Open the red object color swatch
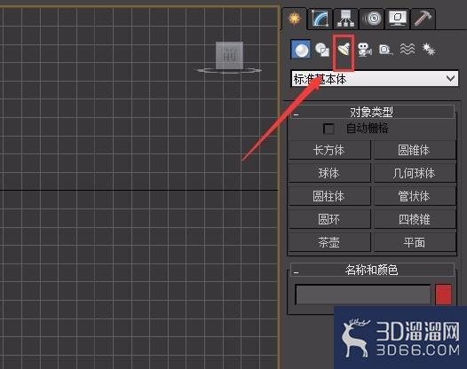467x369 pixels. click(443, 294)
